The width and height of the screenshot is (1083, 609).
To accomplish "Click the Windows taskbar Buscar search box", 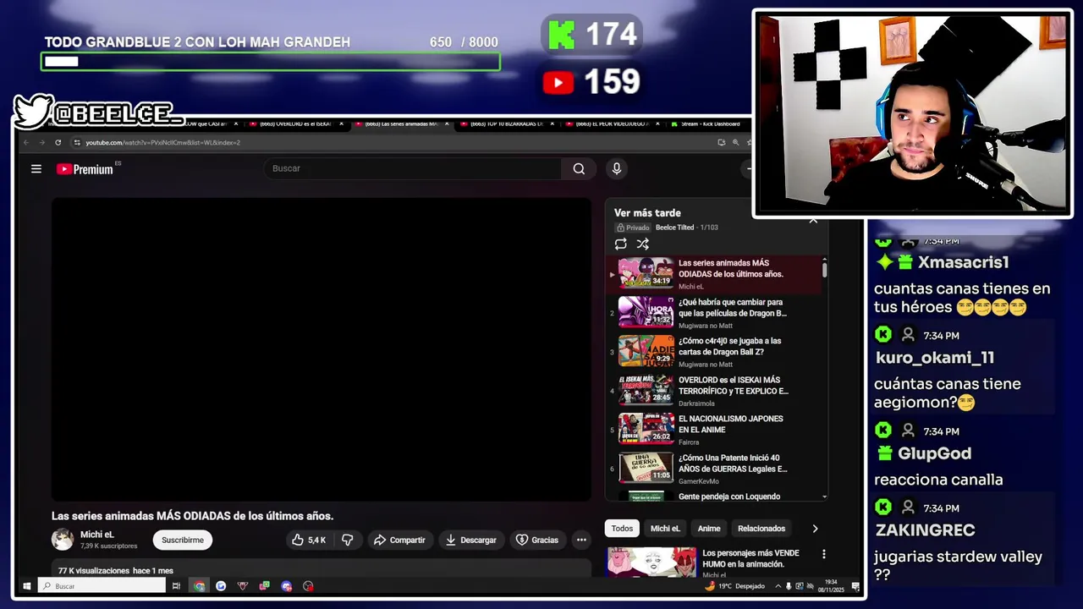I will point(101,586).
